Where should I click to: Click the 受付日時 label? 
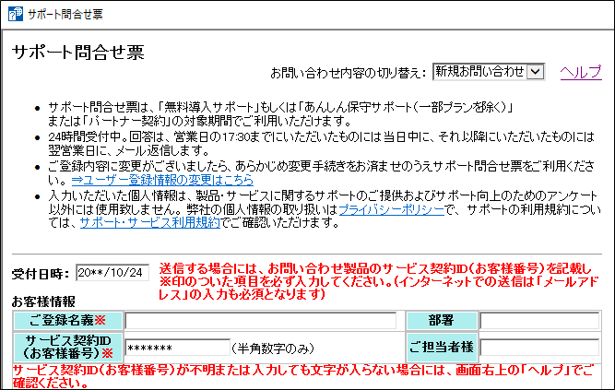pyautogui.click(x=41, y=274)
